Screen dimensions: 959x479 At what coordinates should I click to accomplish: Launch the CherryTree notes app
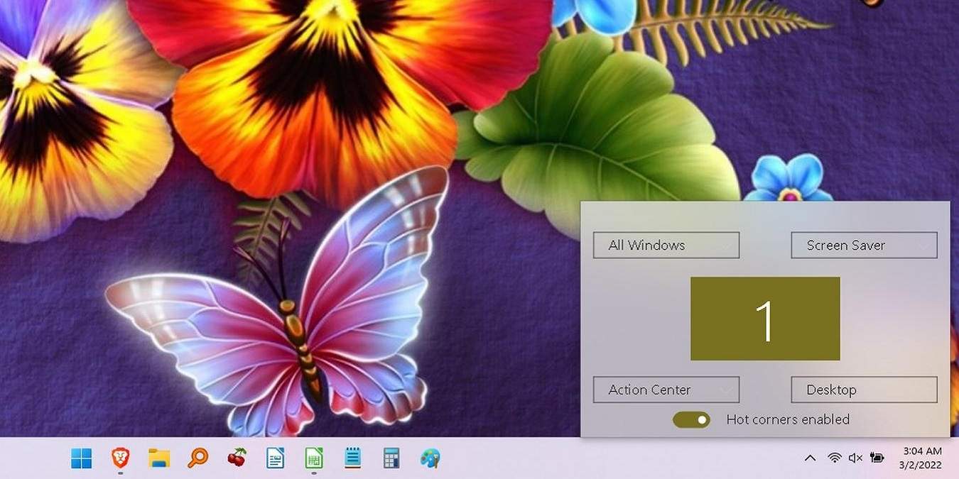click(237, 459)
